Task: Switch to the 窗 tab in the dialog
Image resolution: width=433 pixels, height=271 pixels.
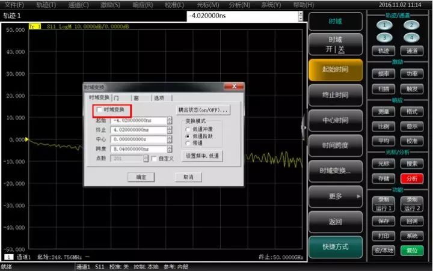Action: (x=141, y=98)
